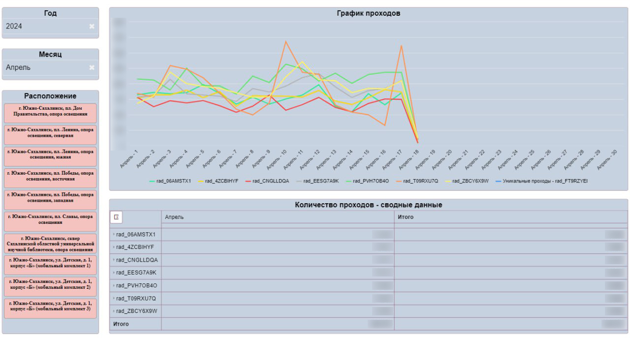This screenshot has height=338, width=630.
Task: Click the Апрель column header in table
Action: pos(174,217)
